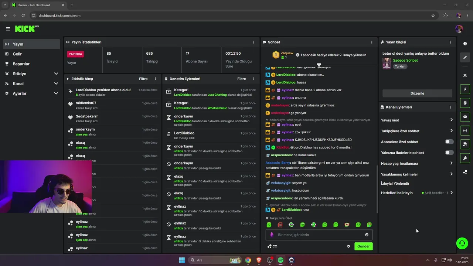Open Spotify from the taskbar
The image size is (473, 266).
(280, 260)
